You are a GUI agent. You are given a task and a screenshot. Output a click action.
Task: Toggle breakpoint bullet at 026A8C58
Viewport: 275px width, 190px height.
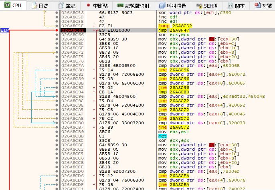pyautogui.click(x=57, y=13)
